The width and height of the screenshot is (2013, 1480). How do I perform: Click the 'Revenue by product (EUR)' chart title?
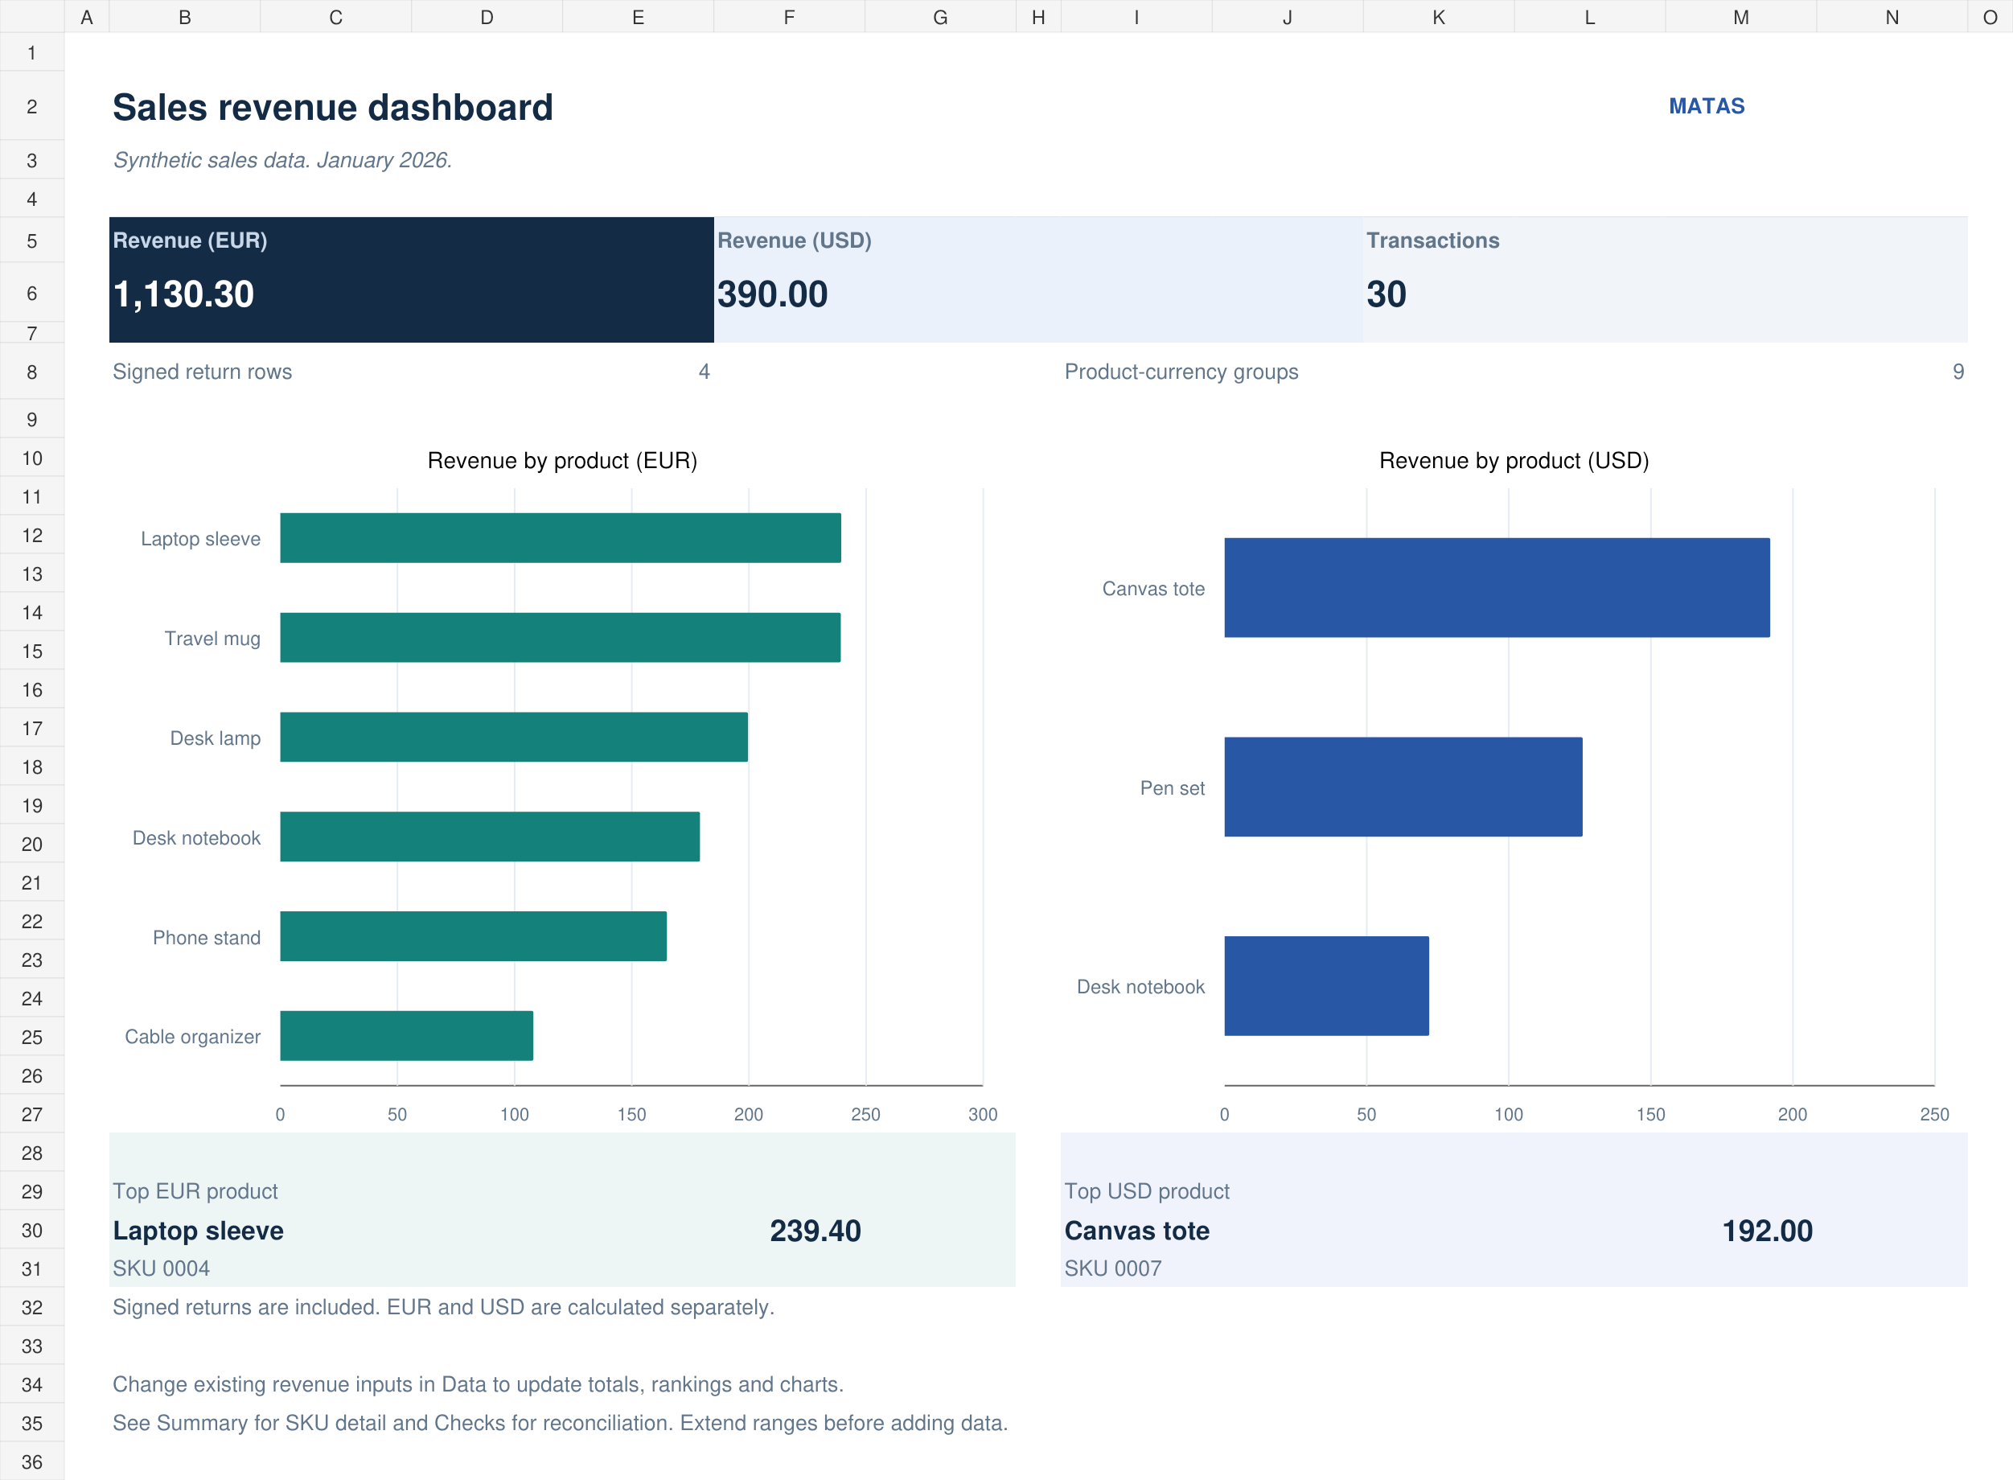coord(561,460)
